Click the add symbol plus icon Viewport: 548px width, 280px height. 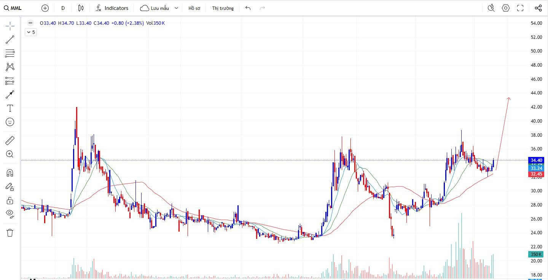point(45,8)
